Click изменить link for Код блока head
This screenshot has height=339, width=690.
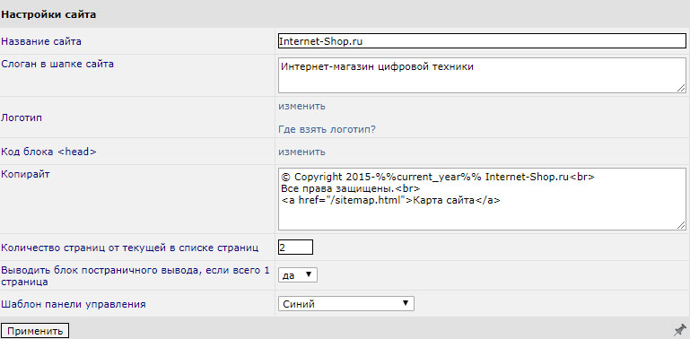[301, 152]
